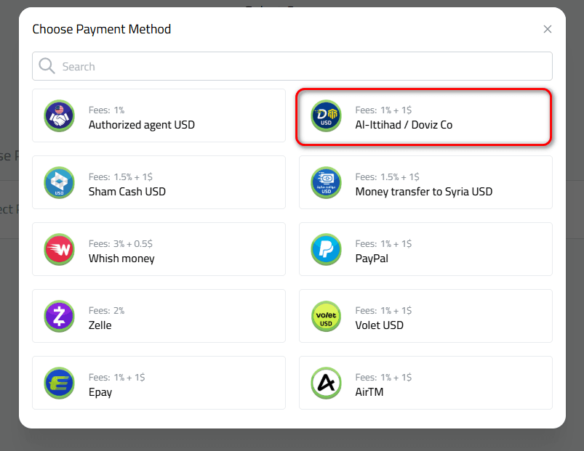Viewport: 584px width, 451px height.
Task: Click the blue PayPal logo icon
Action: pos(326,249)
